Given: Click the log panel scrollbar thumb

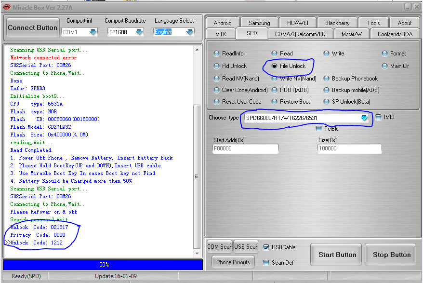Looking at the screenshot, I should (x=197, y=176).
